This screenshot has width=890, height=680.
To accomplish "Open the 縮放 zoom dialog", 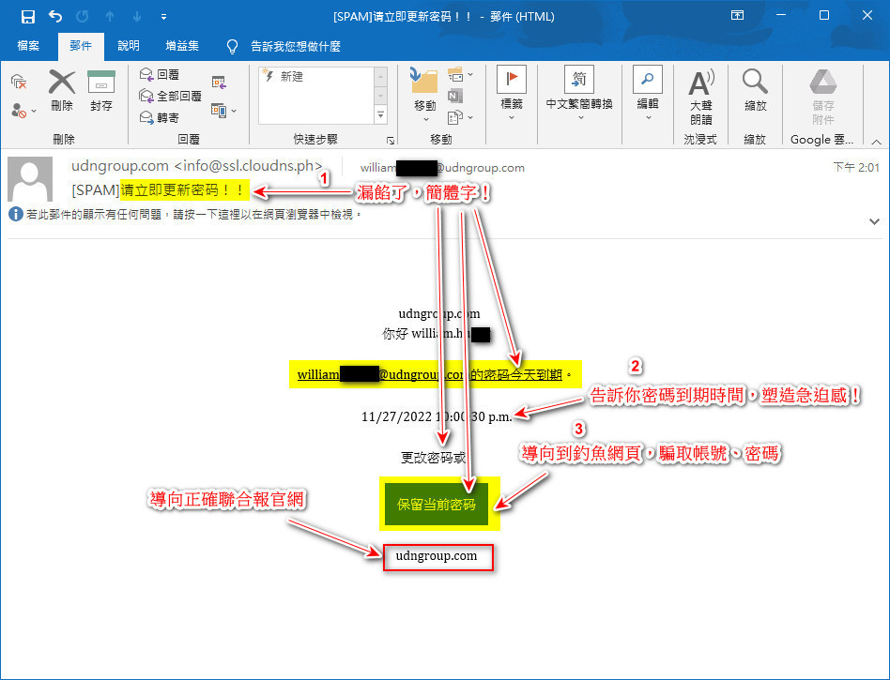I will (x=755, y=91).
